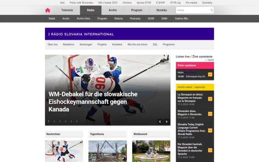Play the live Rádio Slovakia Int. stream

(210, 74)
